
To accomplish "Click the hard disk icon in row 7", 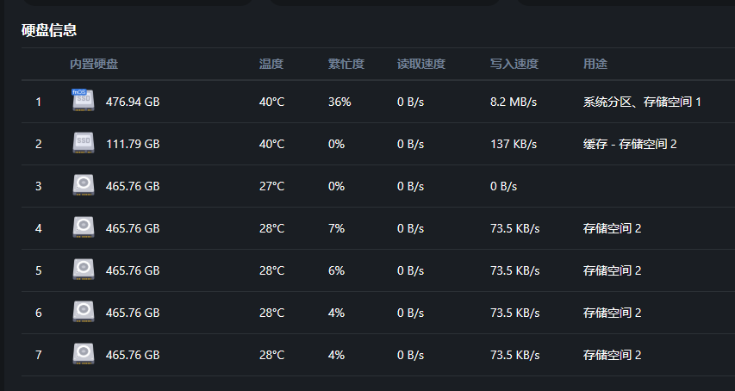I will tap(82, 354).
